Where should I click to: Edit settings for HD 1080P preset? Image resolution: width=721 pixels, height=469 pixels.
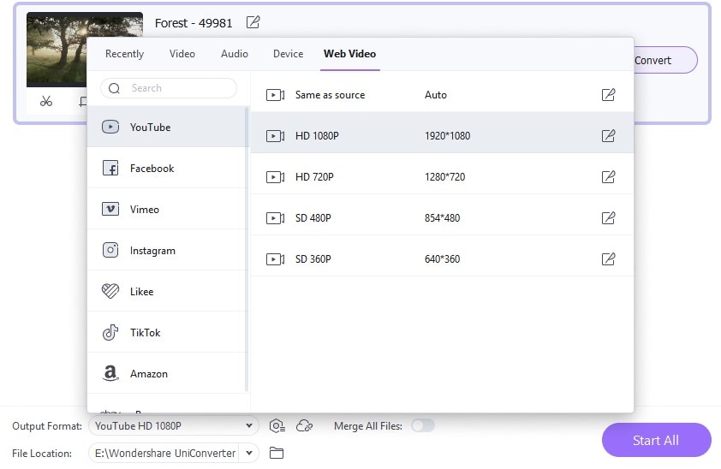608,135
